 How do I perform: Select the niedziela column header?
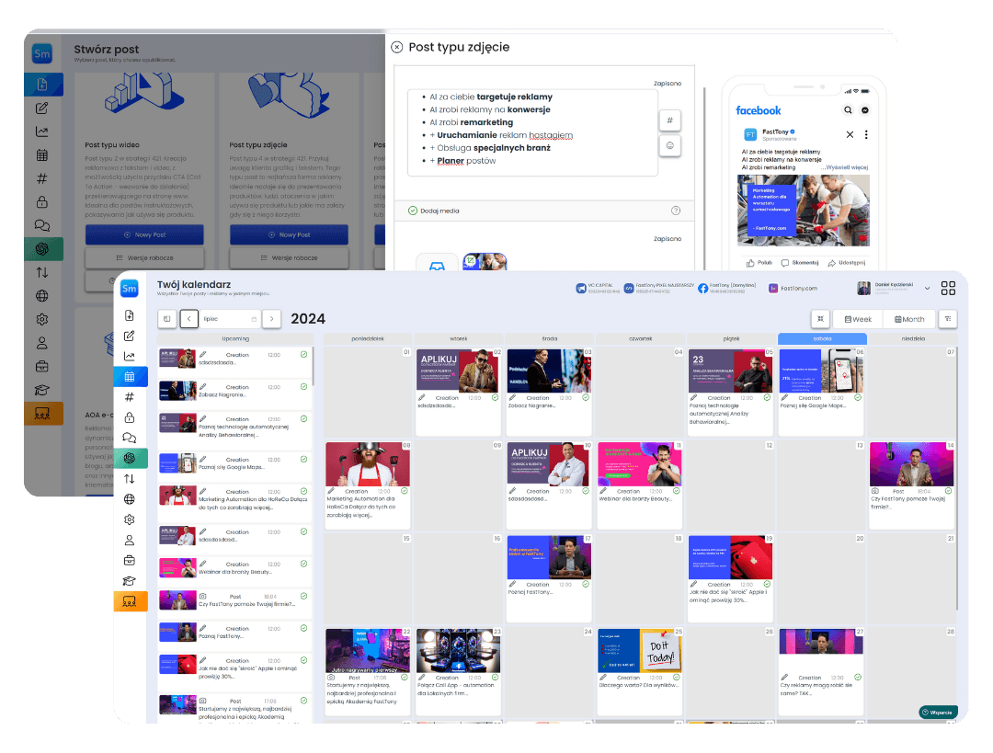913,339
